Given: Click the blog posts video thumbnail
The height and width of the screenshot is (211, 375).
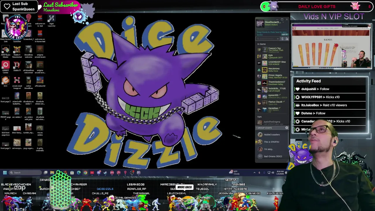Looking at the screenshot, I should 332,46.
